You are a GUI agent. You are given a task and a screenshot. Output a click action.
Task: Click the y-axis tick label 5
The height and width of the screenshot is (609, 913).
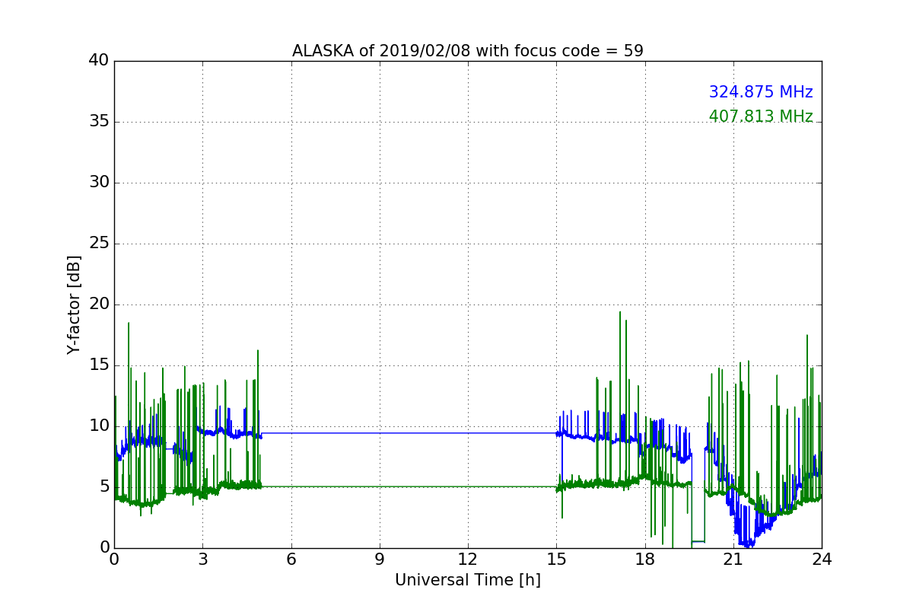(103, 487)
